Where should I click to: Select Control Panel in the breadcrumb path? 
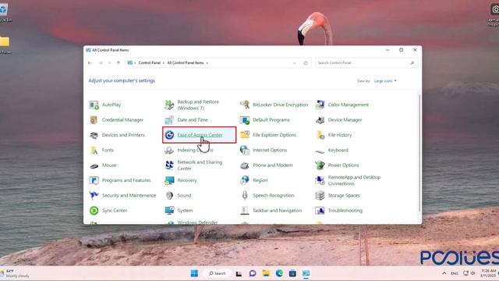point(150,63)
